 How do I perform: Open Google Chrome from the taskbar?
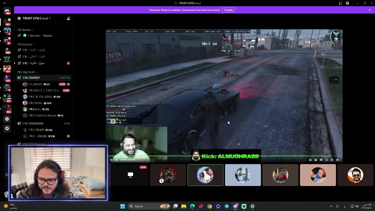coord(209,206)
